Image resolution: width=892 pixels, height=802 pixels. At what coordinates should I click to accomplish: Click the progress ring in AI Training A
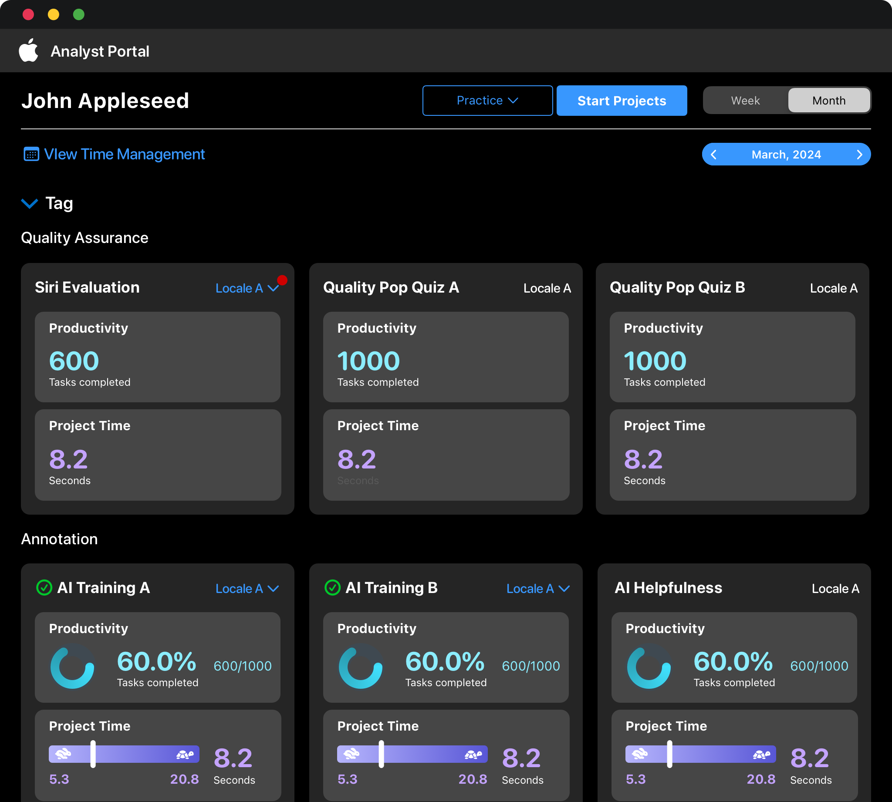[72, 666]
